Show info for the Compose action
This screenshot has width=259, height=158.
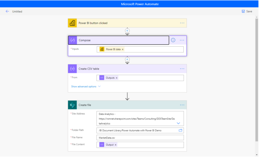[173, 40]
